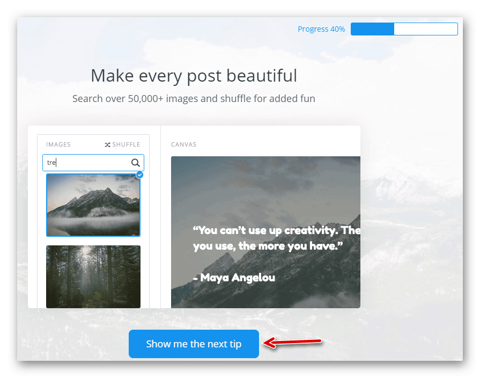Select the foggy mountain lake thumbnail
The image size is (480, 378).
tap(93, 205)
